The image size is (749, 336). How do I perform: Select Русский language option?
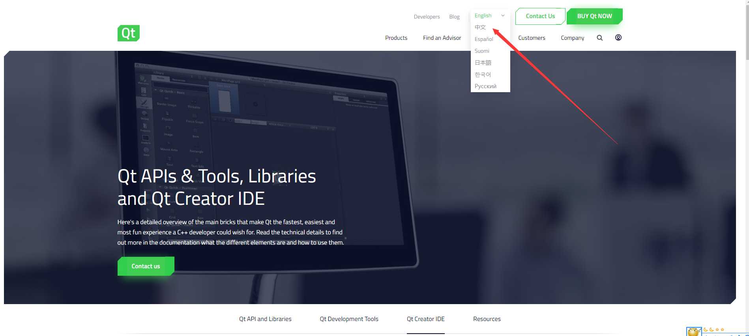(x=485, y=86)
